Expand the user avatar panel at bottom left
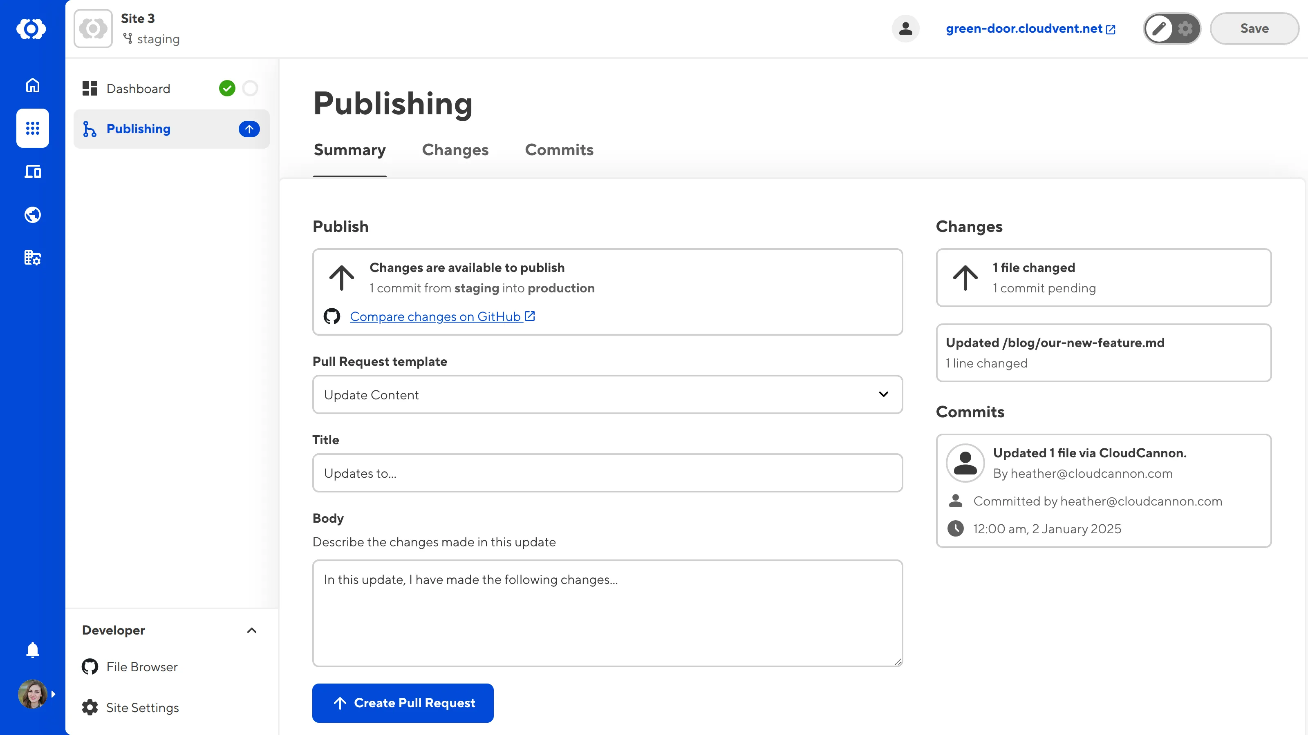 pos(32,694)
